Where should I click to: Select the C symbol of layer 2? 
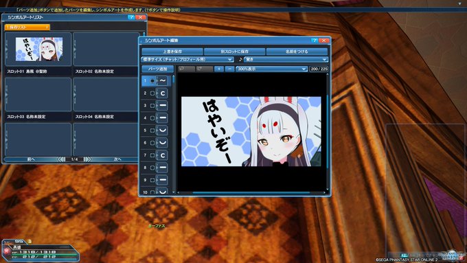click(x=163, y=93)
